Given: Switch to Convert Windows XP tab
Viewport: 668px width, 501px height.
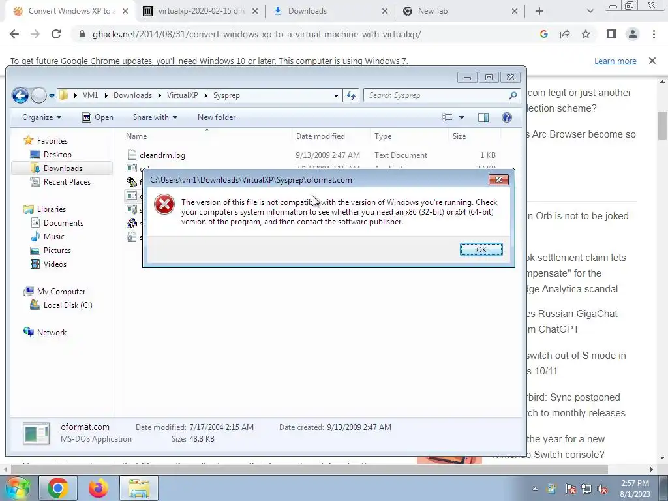Looking at the screenshot, I should 70,11.
